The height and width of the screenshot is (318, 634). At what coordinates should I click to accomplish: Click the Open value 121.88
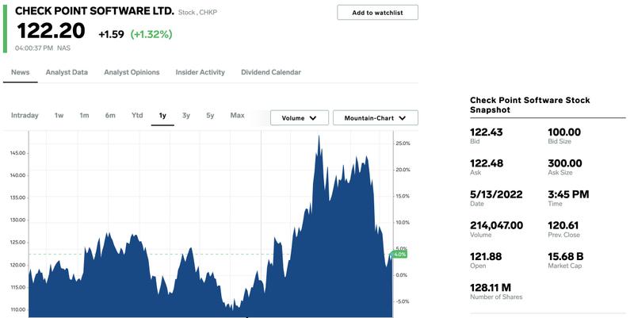coord(486,256)
